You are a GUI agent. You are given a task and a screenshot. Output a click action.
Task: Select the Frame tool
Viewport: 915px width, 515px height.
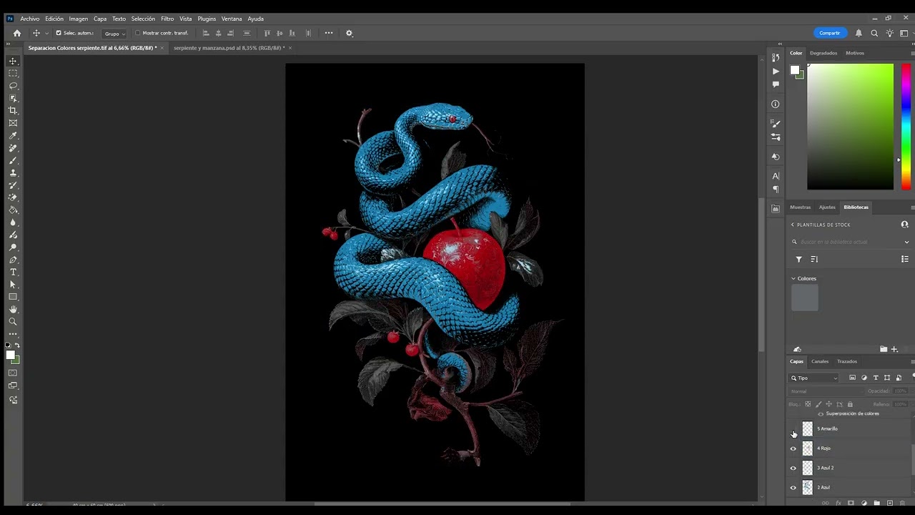[x=13, y=123]
